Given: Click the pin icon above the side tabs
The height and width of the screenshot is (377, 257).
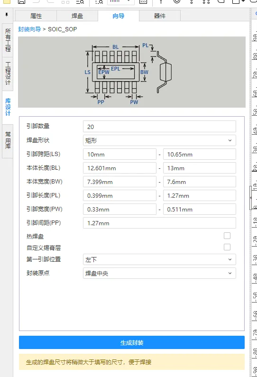Looking at the screenshot, I should coord(7,15).
